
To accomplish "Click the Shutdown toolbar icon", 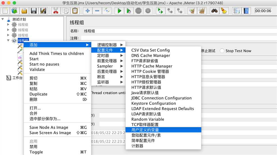I will click(148, 11).
